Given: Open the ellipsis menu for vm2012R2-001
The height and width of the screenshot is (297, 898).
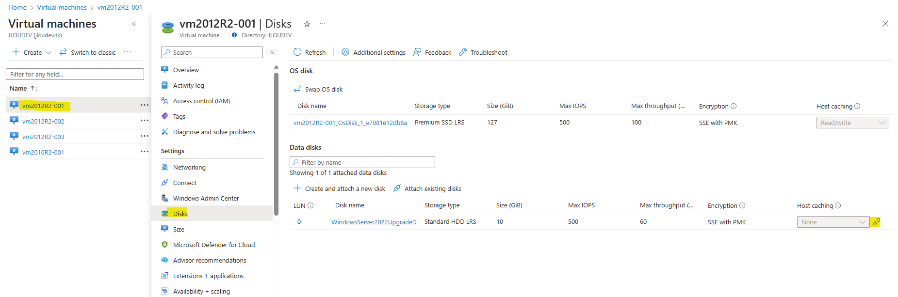Looking at the screenshot, I should pos(145,105).
